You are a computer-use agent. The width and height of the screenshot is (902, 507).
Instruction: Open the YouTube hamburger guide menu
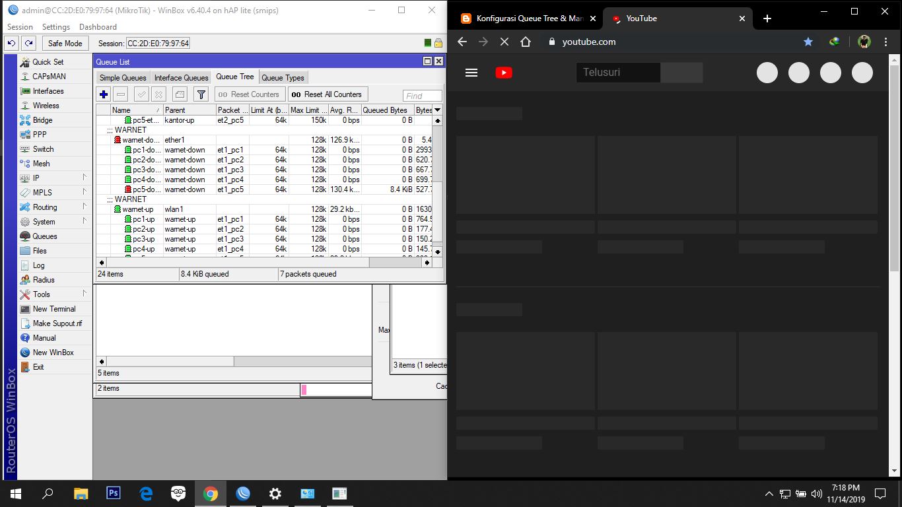(x=471, y=73)
